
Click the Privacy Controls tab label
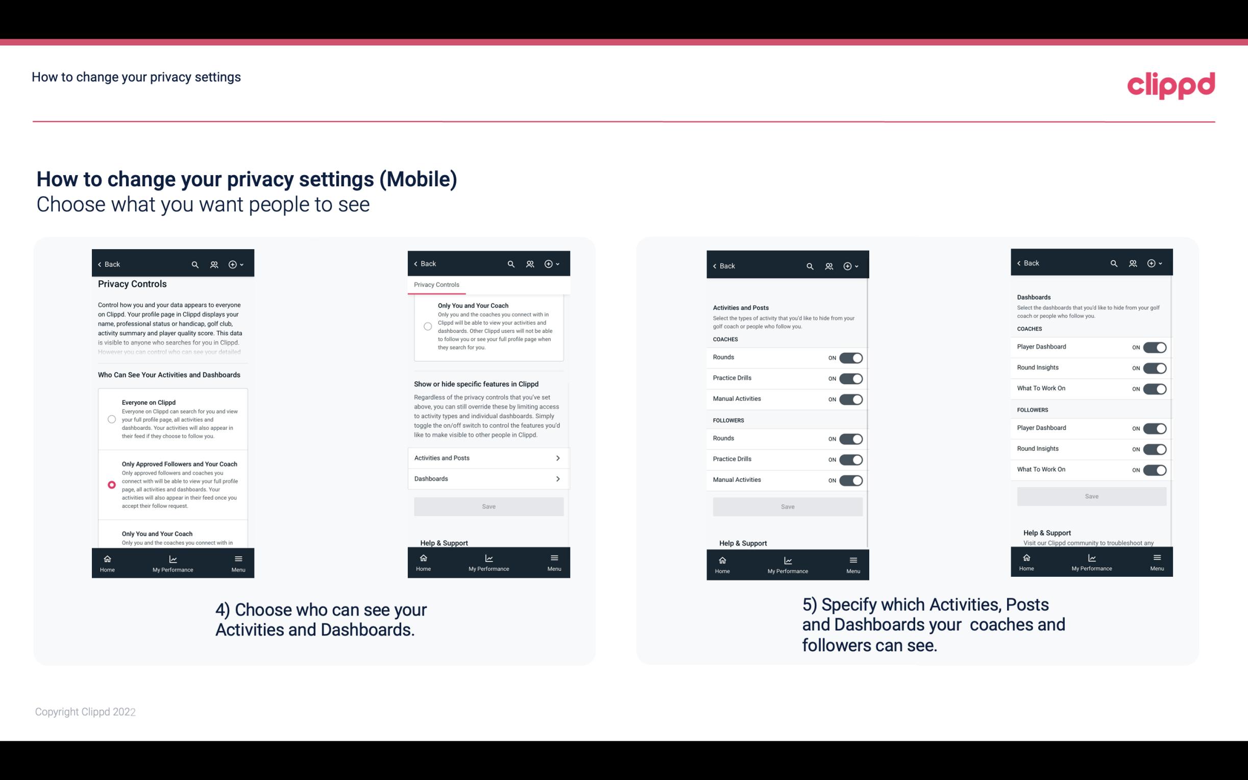(x=436, y=284)
